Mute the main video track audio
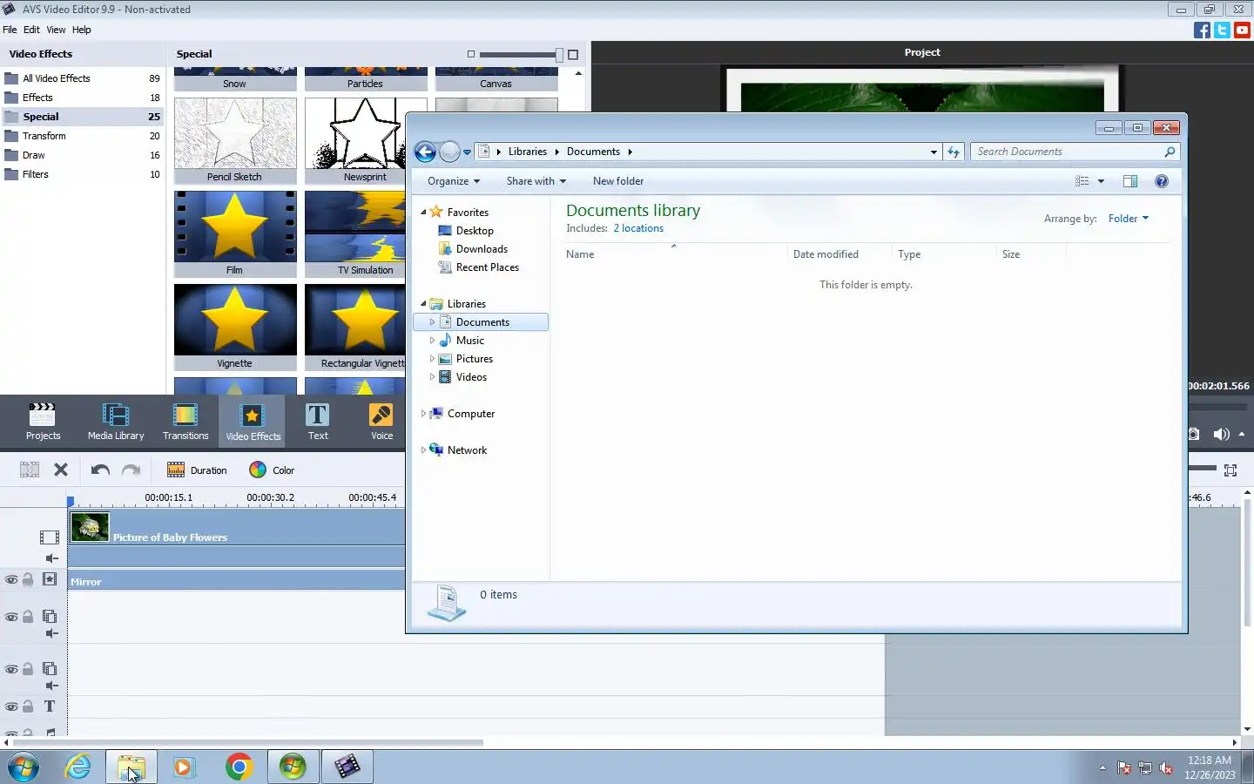1254x784 pixels. (x=51, y=558)
